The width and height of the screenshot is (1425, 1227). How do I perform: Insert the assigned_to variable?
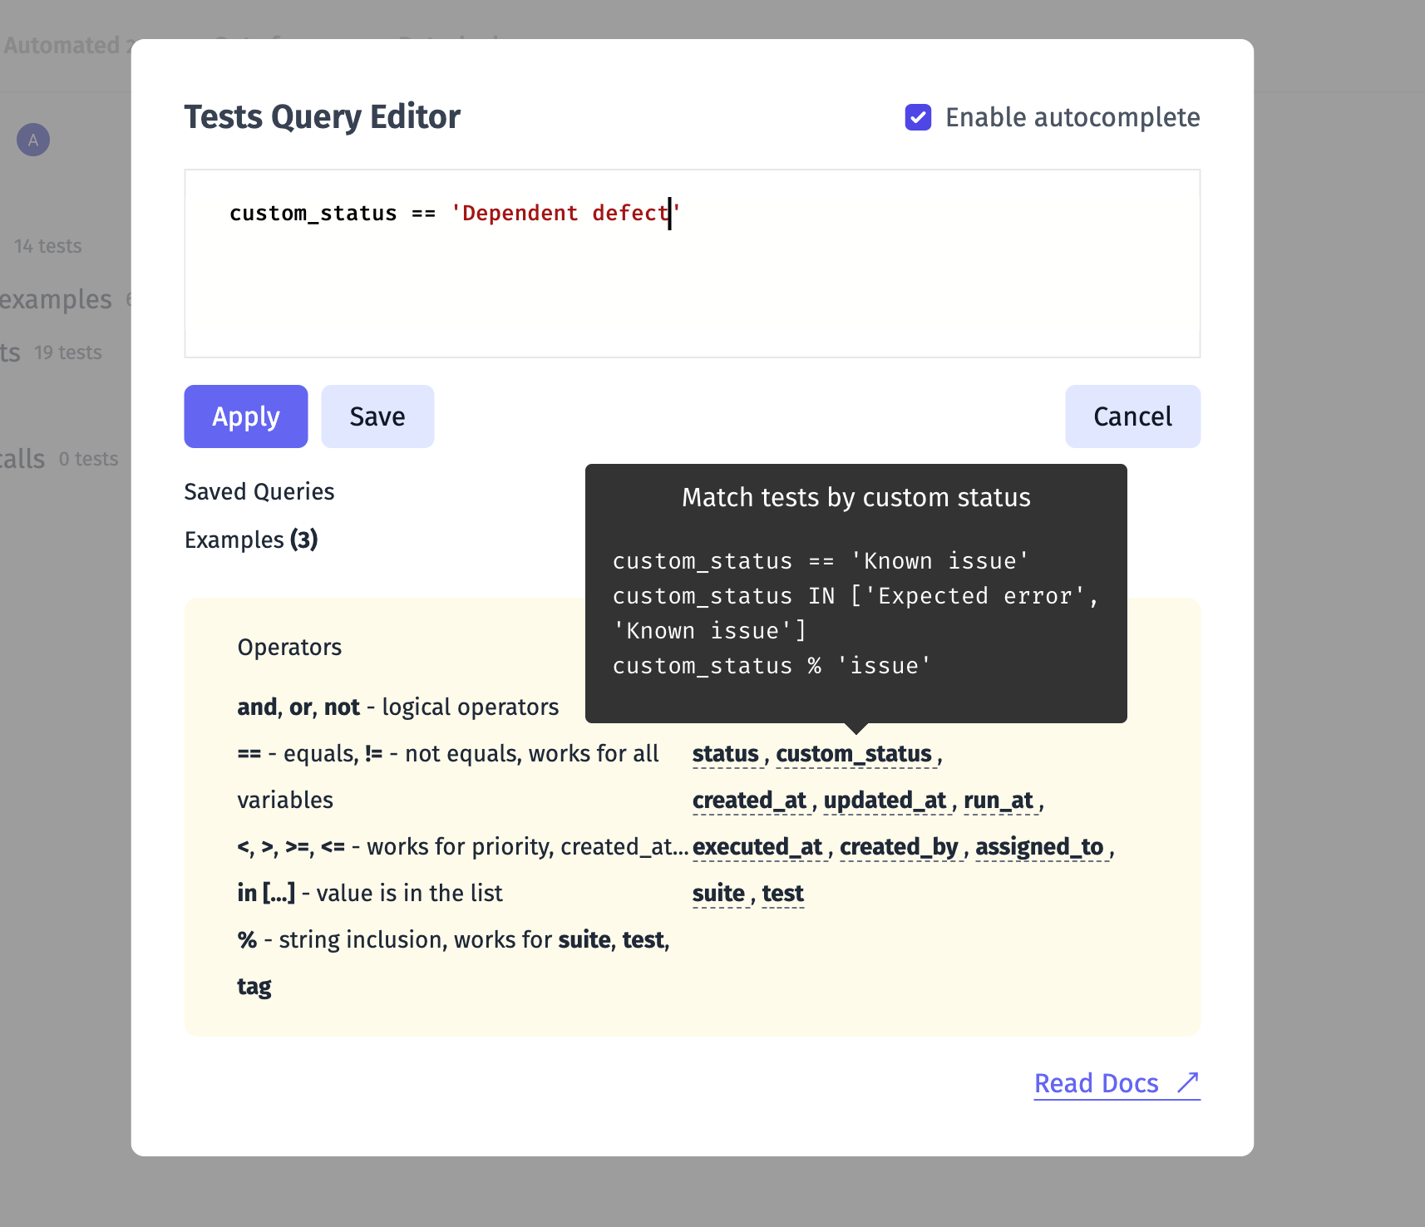coord(1039,847)
